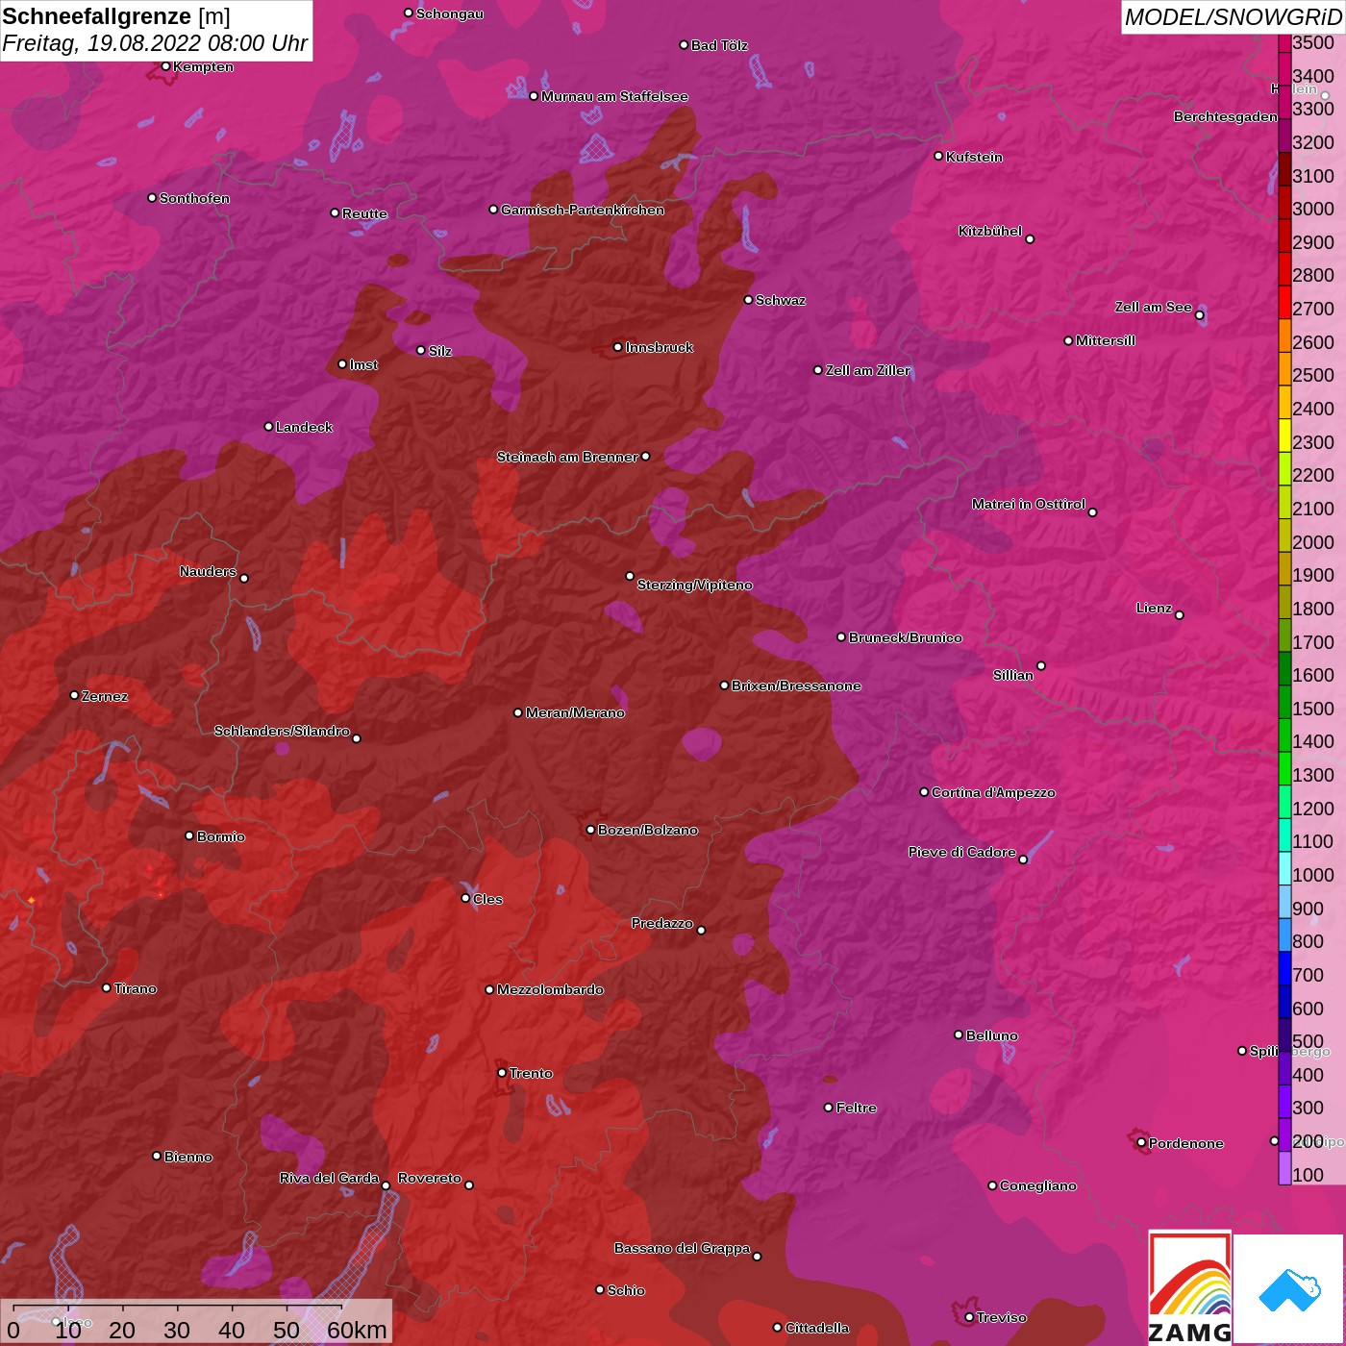Click the 'Rovereto' label
The height and width of the screenshot is (1346, 1346).
[430, 1178]
